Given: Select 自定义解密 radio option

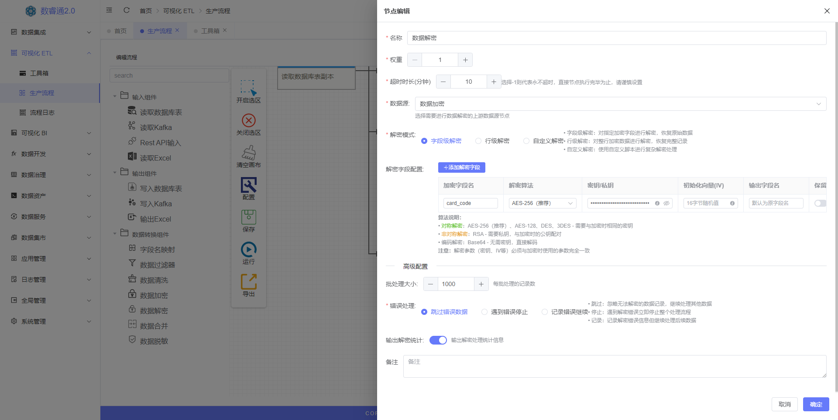Looking at the screenshot, I should [x=543, y=141].
